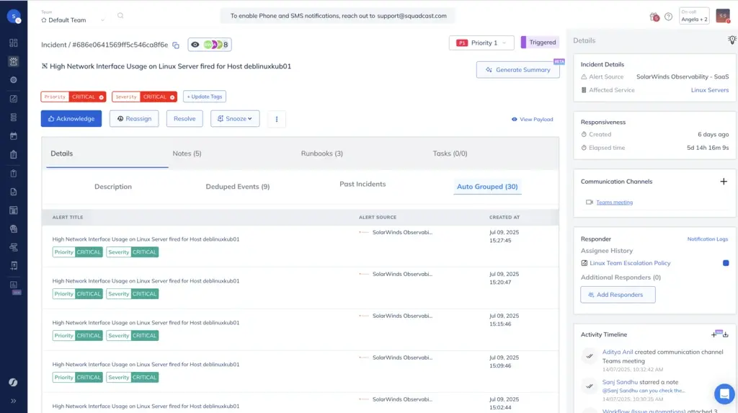The height and width of the screenshot is (413, 738).
Task: Open more actions three-dot menu
Action: (x=277, y=119)
